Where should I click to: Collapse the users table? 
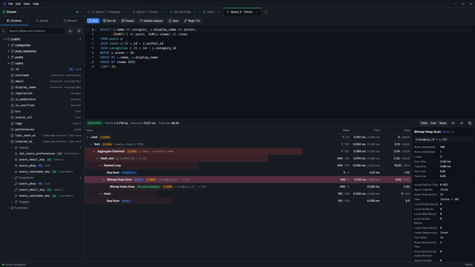[8, 63]
